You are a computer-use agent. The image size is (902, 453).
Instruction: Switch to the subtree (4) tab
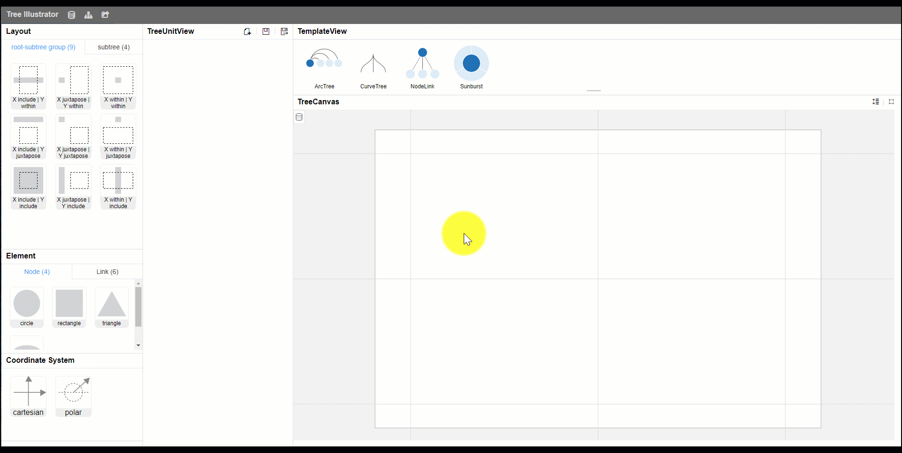pyautogui.click(x=114, y=47)
